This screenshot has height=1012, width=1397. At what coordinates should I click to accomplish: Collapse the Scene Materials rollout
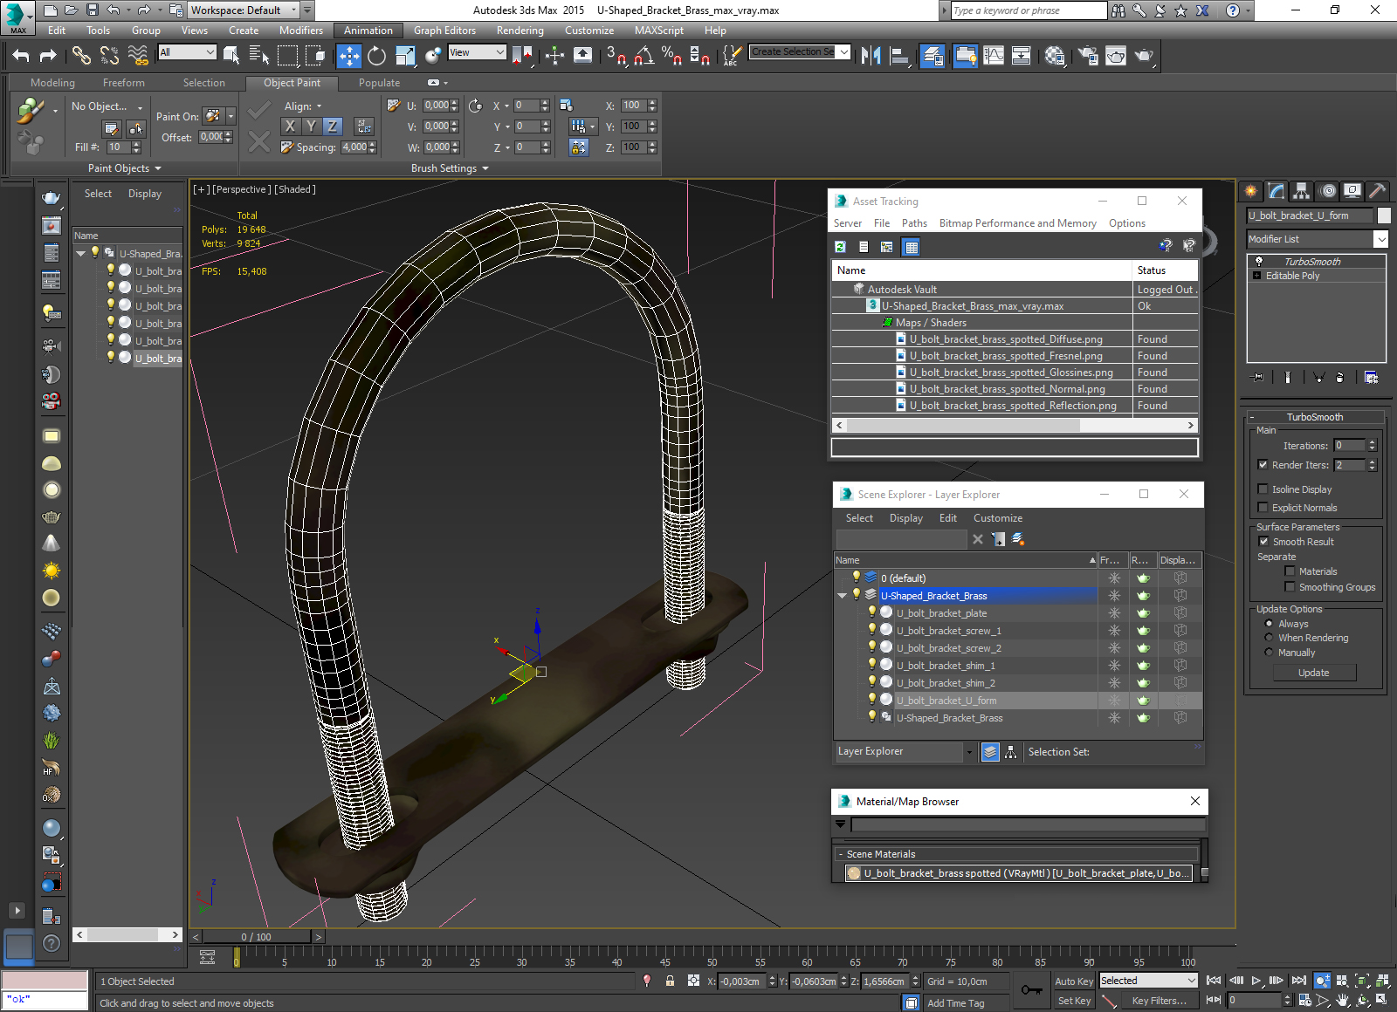[x=841, y=854]
